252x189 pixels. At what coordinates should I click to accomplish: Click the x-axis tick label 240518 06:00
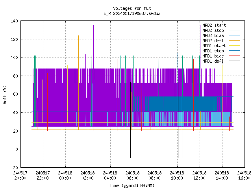[132, 176]
